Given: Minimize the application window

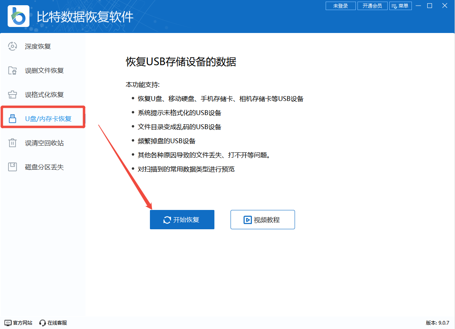Looking at the screenshot, I should coord(418,6).
